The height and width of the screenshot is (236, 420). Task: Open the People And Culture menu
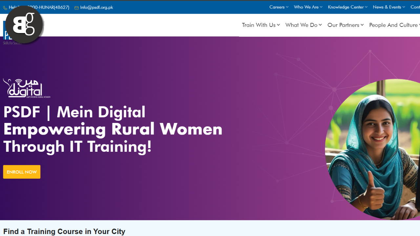(x=393, y=25)
